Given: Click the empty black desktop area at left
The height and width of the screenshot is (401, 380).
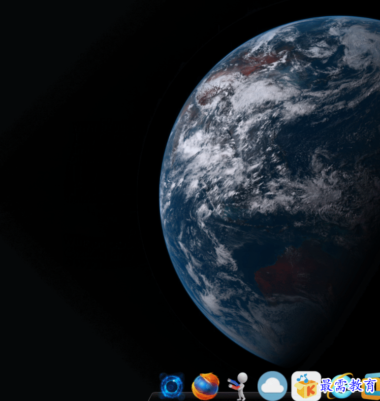Looking at the screenshot, I should (74, 197).
